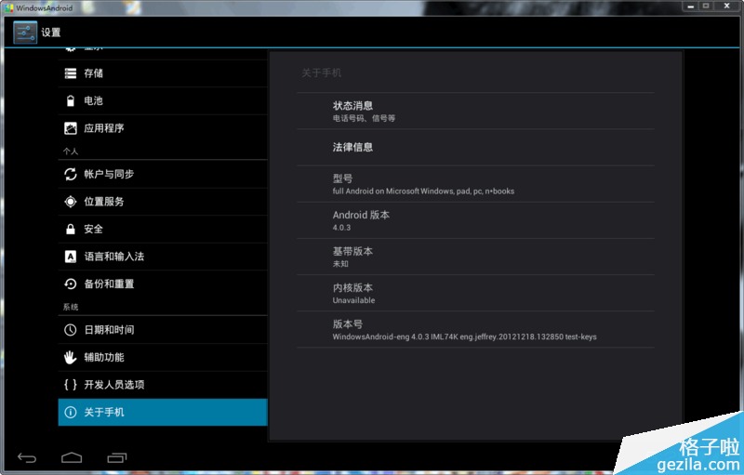This screenshot has width=744, height=475.
Task: Open the 存储 settings entry
Action: coord(163,73)
